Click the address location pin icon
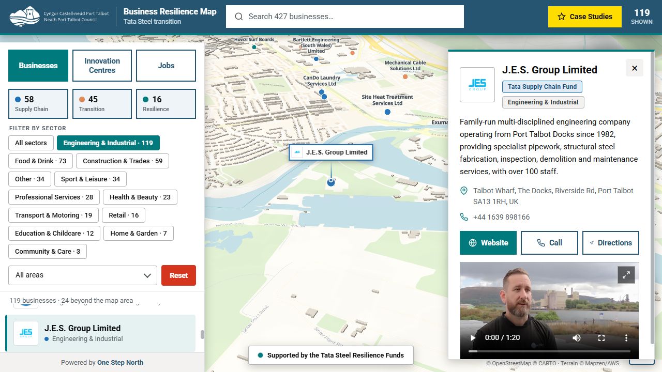Viewport: 662px width, 372px height. pyautogui.click(x=464, y=191)
